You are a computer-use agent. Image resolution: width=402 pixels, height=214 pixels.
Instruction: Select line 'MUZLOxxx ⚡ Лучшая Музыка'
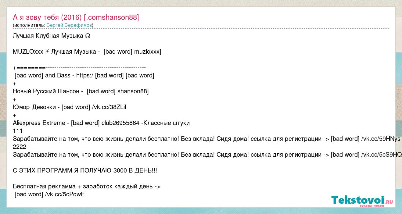(87, 52)
